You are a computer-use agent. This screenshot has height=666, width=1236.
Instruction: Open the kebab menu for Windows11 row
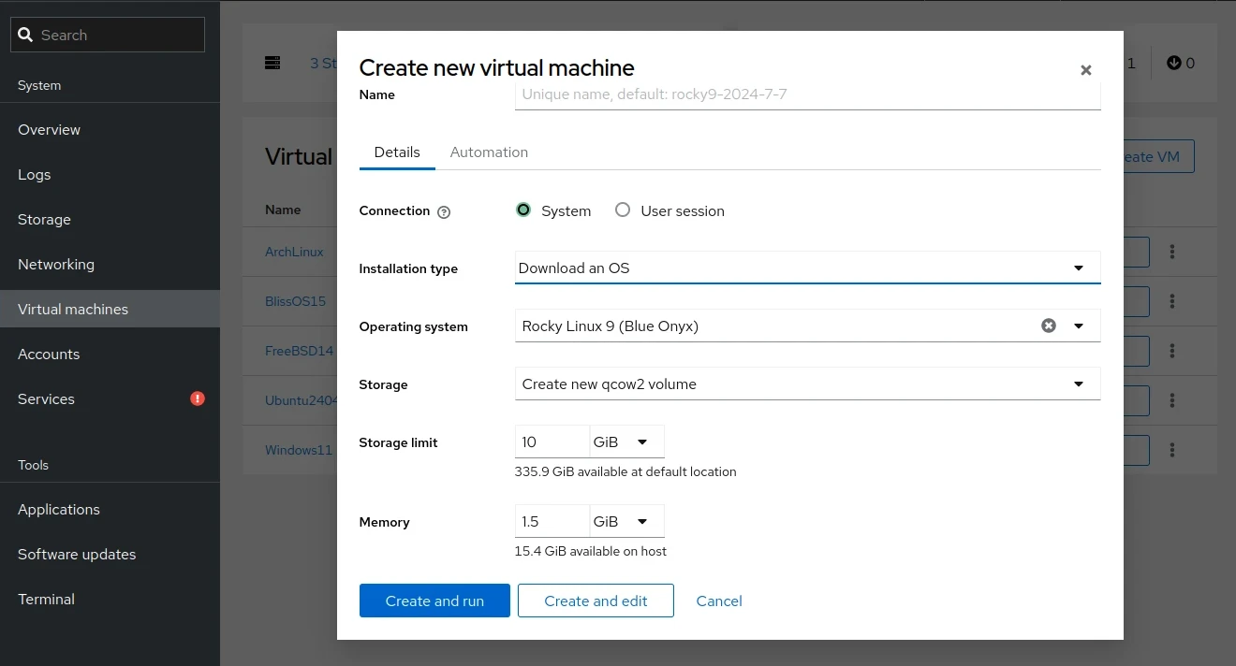tap(1172, 450)
